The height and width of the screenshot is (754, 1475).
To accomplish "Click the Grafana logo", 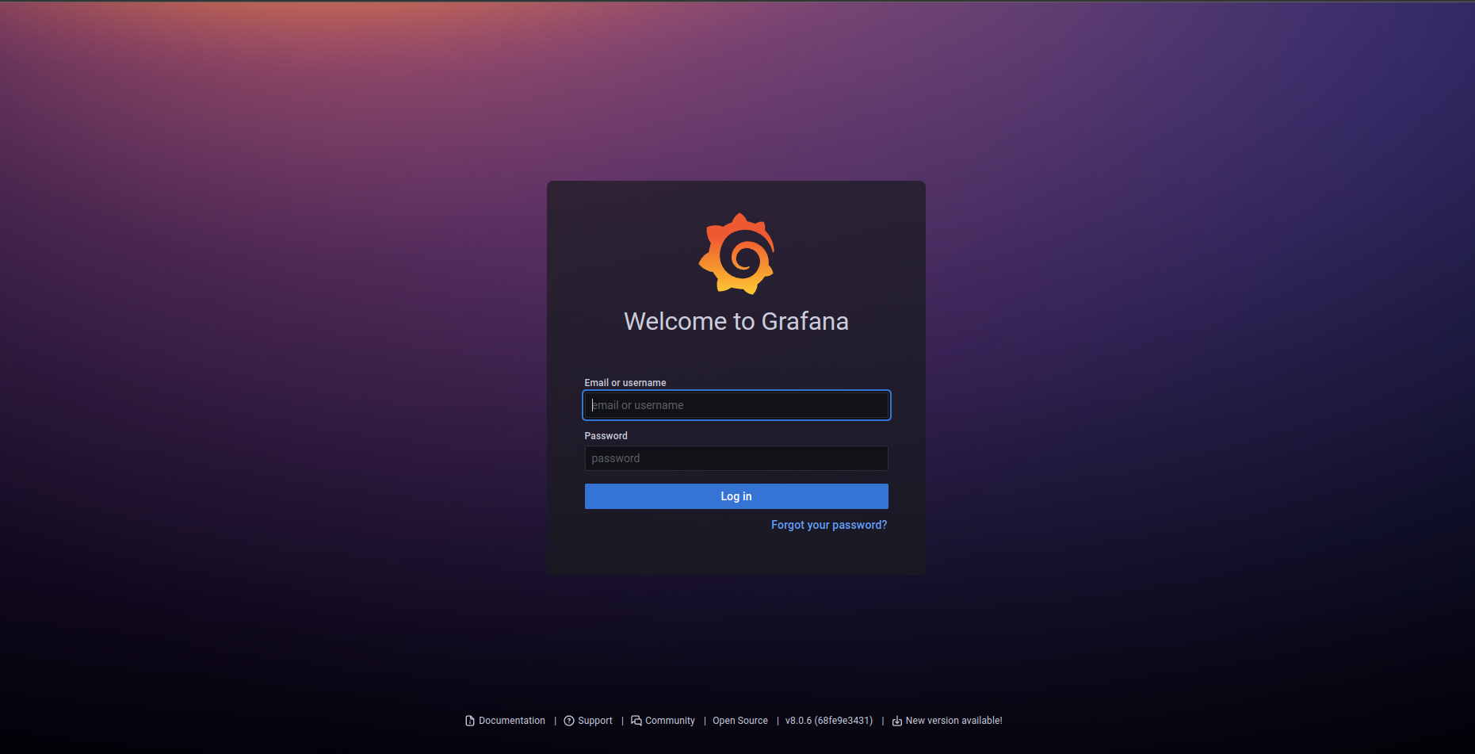I will point(736,253).
